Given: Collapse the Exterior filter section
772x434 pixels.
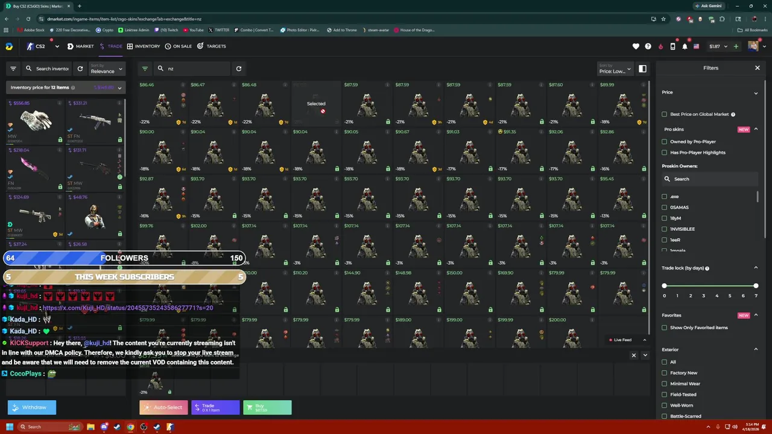Looking at the screenshot, I should [x=756, y=350].
